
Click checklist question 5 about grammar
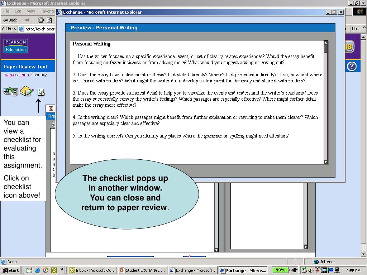pyautogui.click(x=181, y=136)
